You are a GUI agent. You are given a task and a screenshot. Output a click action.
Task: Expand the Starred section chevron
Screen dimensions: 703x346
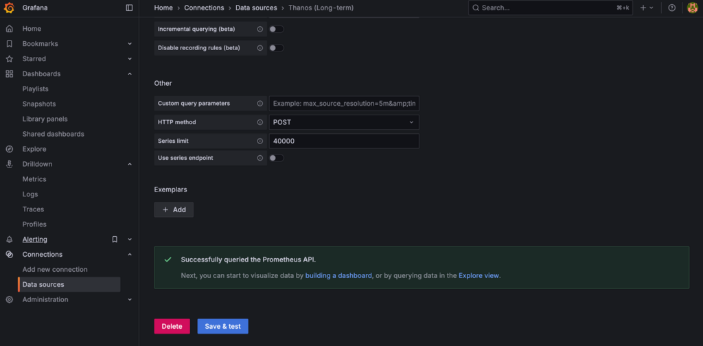pyautogui.click(x=130, y=59)
